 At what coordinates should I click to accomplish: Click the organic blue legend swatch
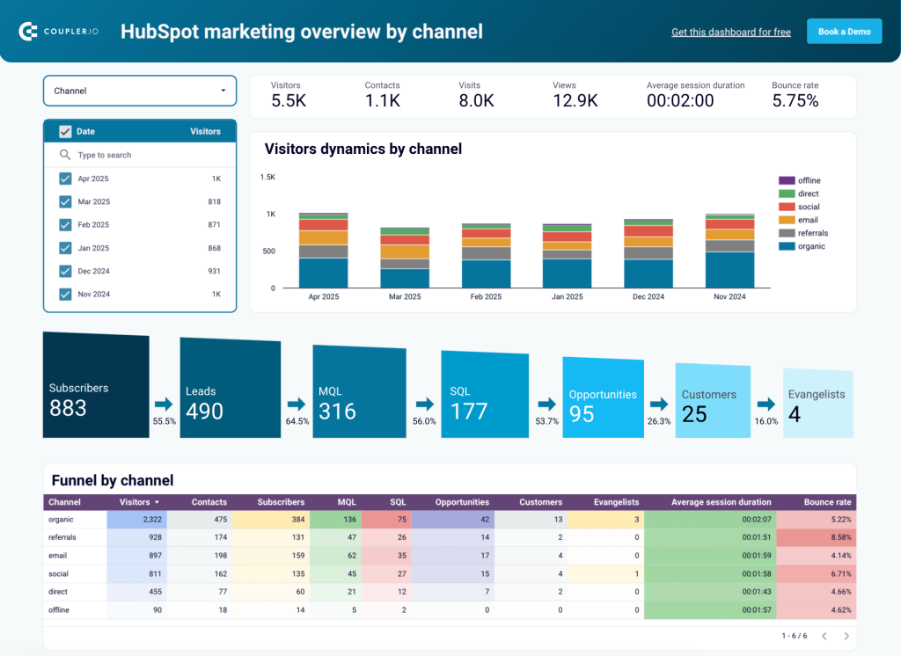coord(787,246)
